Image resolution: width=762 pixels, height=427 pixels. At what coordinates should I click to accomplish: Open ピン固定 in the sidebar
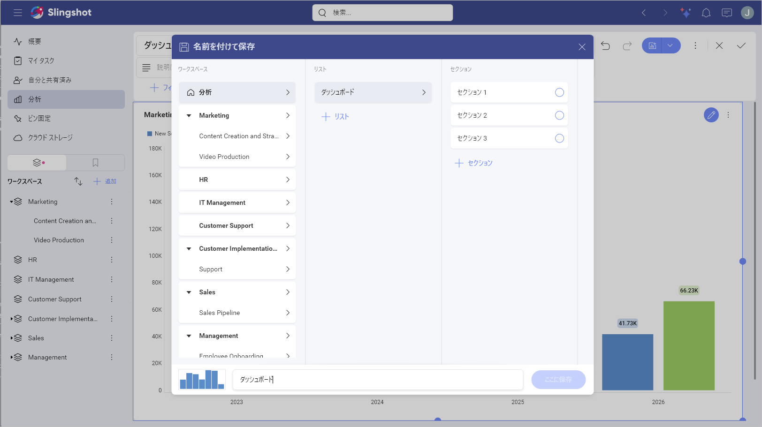66,119
